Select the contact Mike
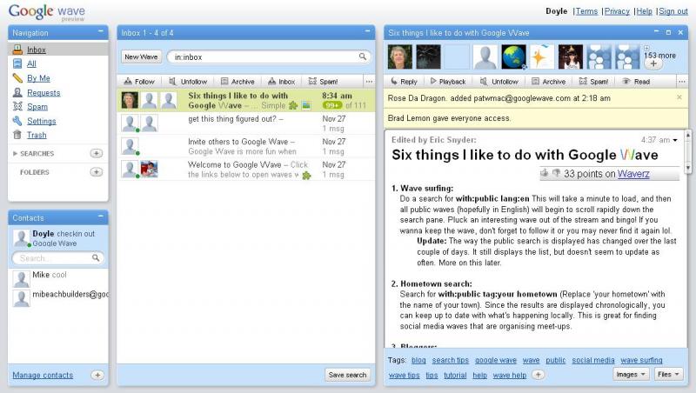The height and width of the screenshot is (393, 696). coord(58,279)
